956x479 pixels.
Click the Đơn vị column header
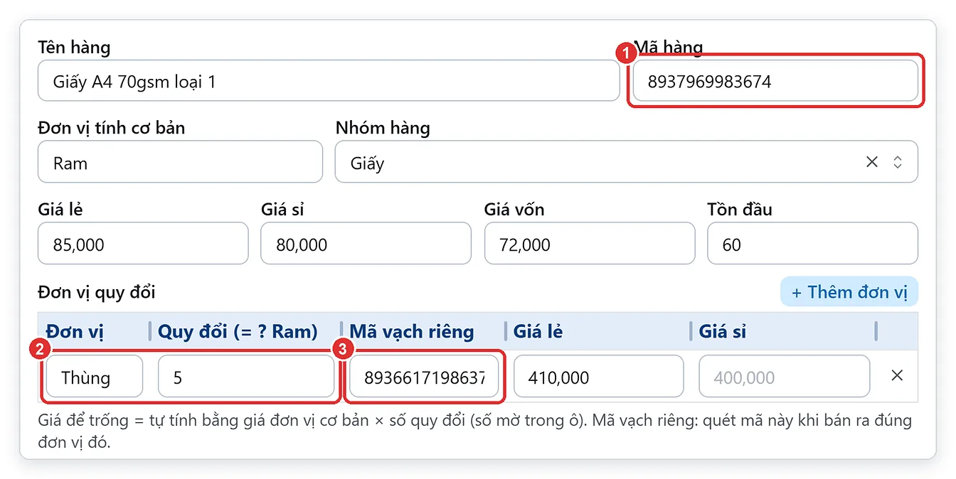(73, 331)
